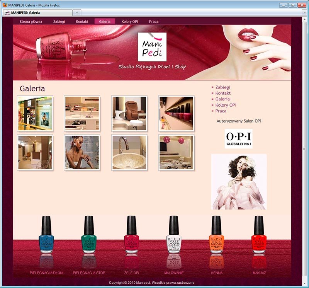Select the highlighted Galeria item in top navigation

(x=105, y=22)
